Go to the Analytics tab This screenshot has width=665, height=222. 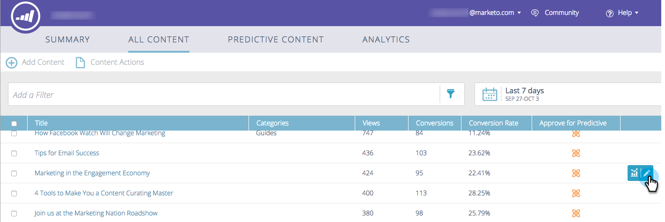pyautogui.click(x=386, y=40)
